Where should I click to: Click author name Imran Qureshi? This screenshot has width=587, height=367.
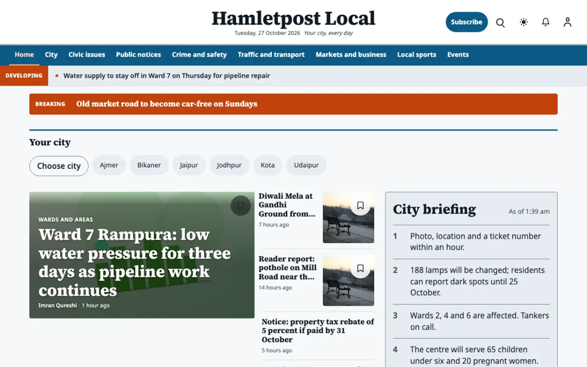(58, 305)
